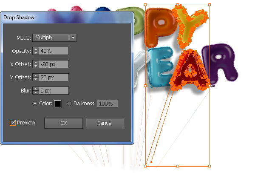The width and height of the screenshot is (255, 173).
Task: Increase Blur with the up stepper arrow
Action: (x=36, y=89)
